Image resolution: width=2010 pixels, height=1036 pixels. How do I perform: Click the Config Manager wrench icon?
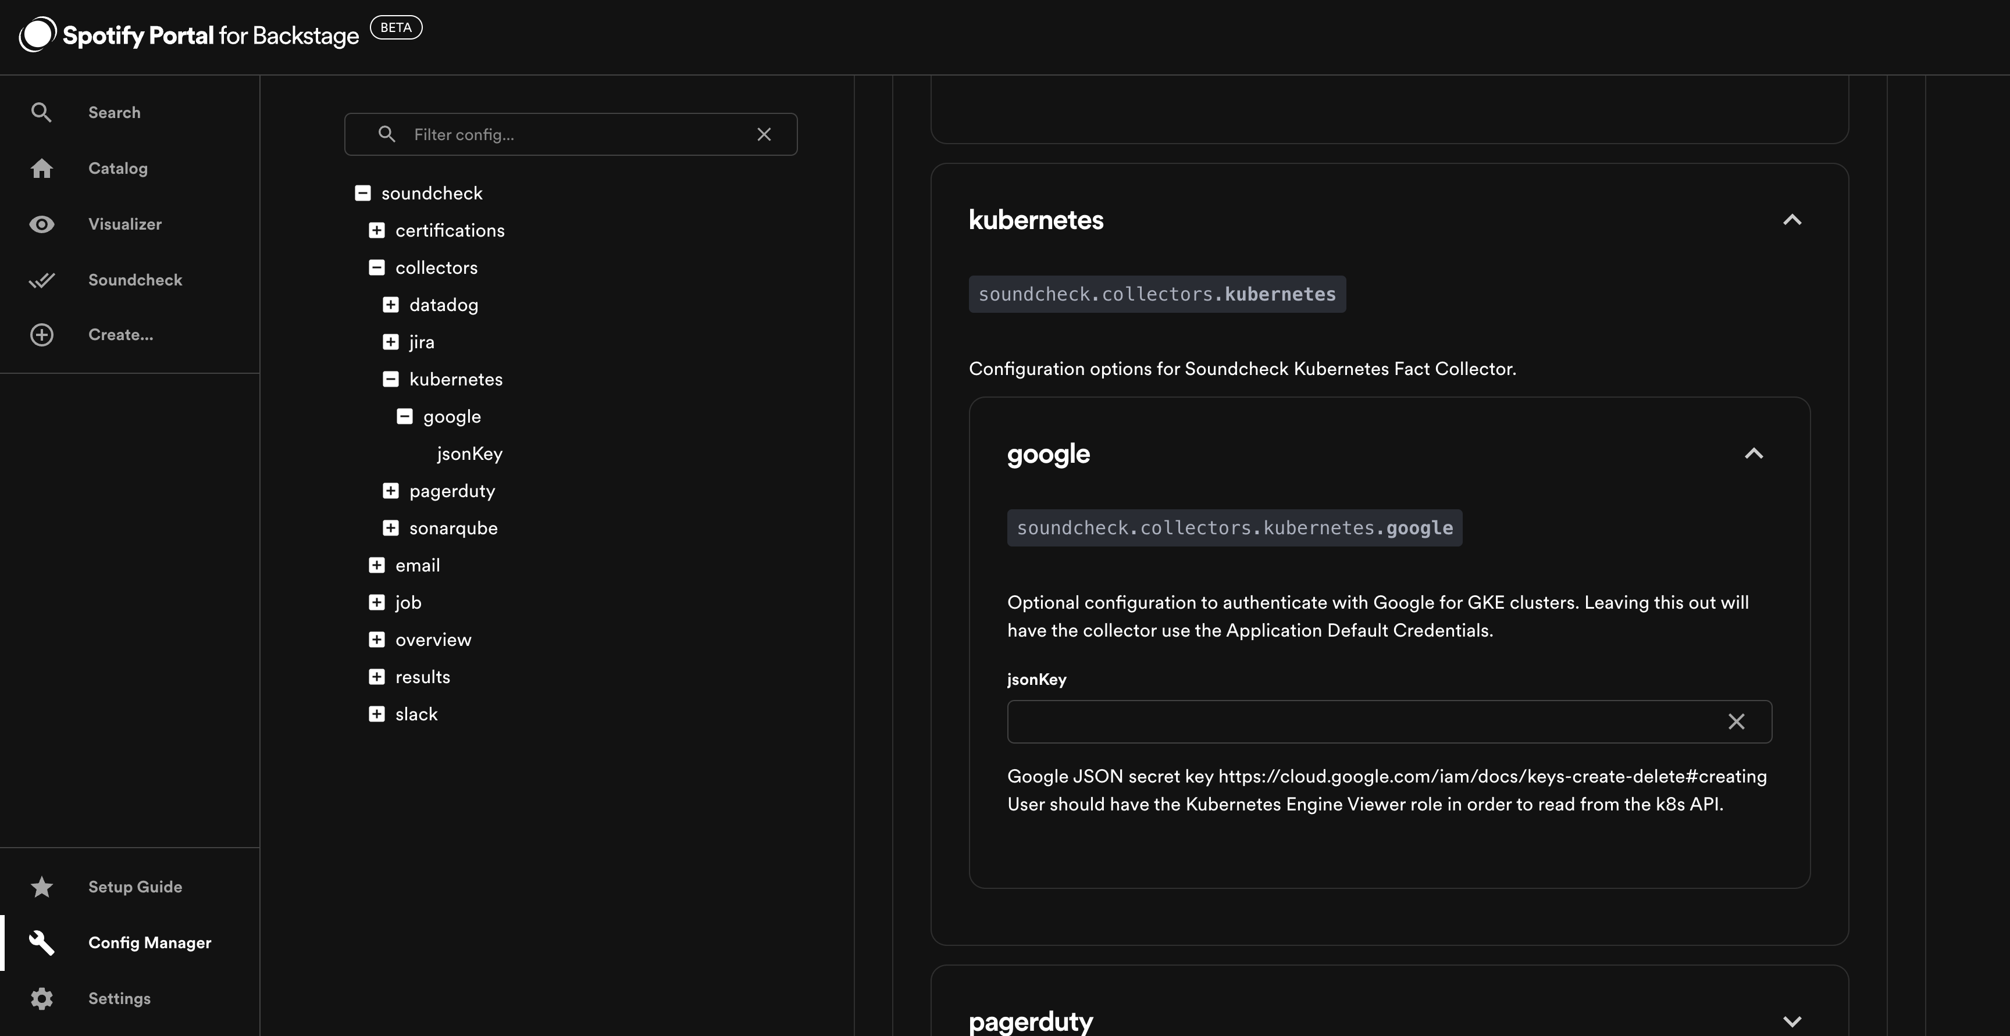coord(41,942)
